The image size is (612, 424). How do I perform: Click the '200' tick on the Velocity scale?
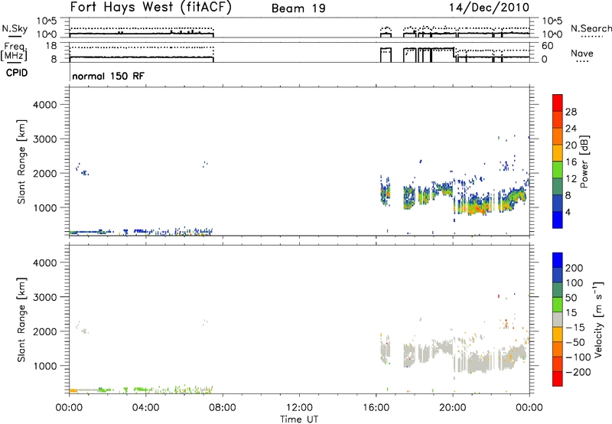coord(575,268)
